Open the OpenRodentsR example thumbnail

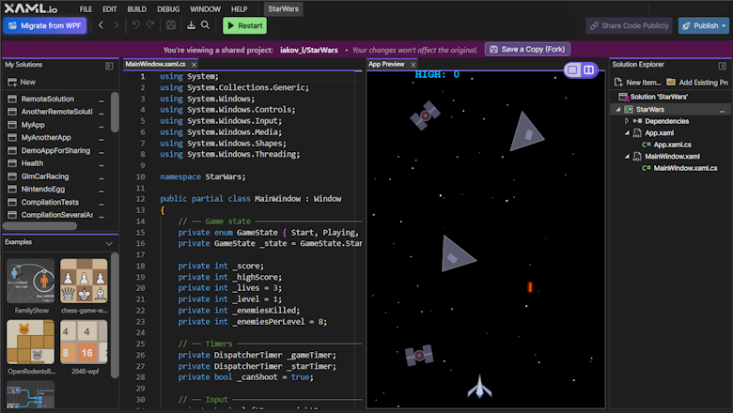(x=30, y=342)
